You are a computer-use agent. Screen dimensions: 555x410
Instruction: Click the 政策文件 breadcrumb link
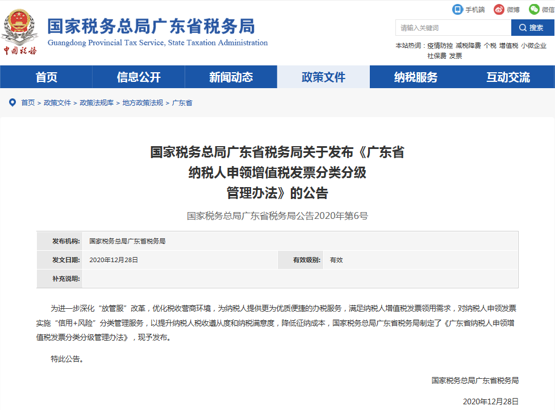57,103
